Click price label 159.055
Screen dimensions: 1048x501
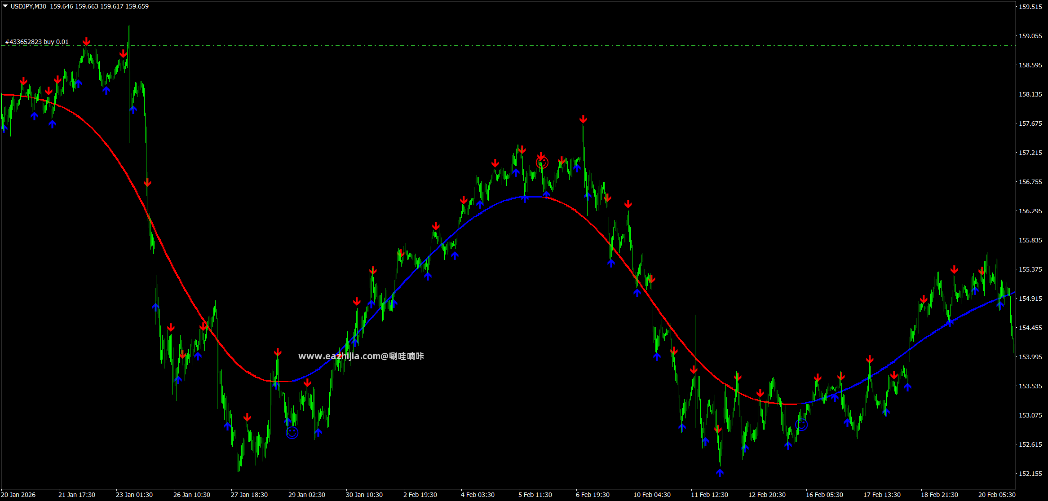(x=1030, y=36)
